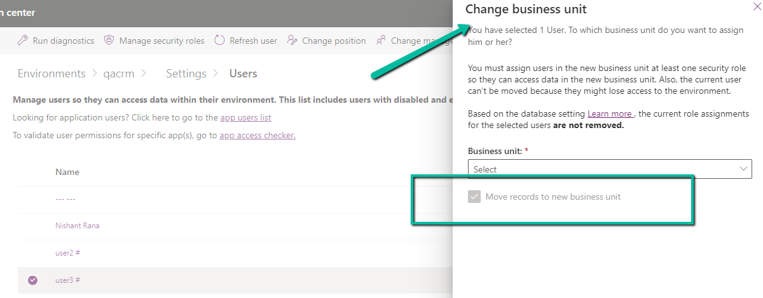
Task: Select Refresh user command
Action: tap(246, 41)
